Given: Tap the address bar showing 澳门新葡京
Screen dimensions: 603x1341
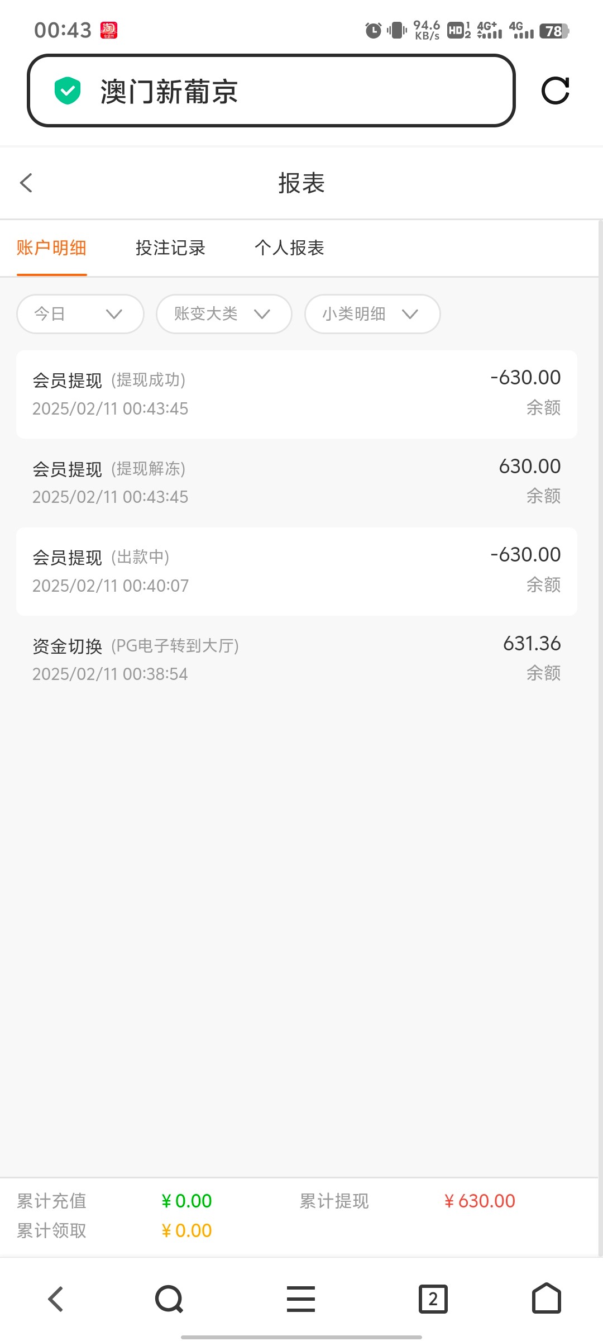Looking at the screenshot, I should (x=271, y=91).
